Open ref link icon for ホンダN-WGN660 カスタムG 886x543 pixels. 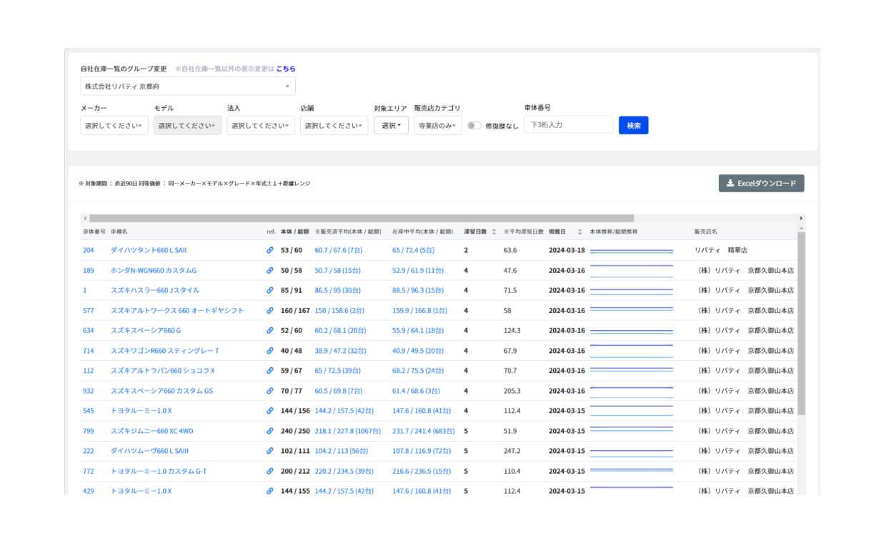pyautogui.click(x=270, y=271)
